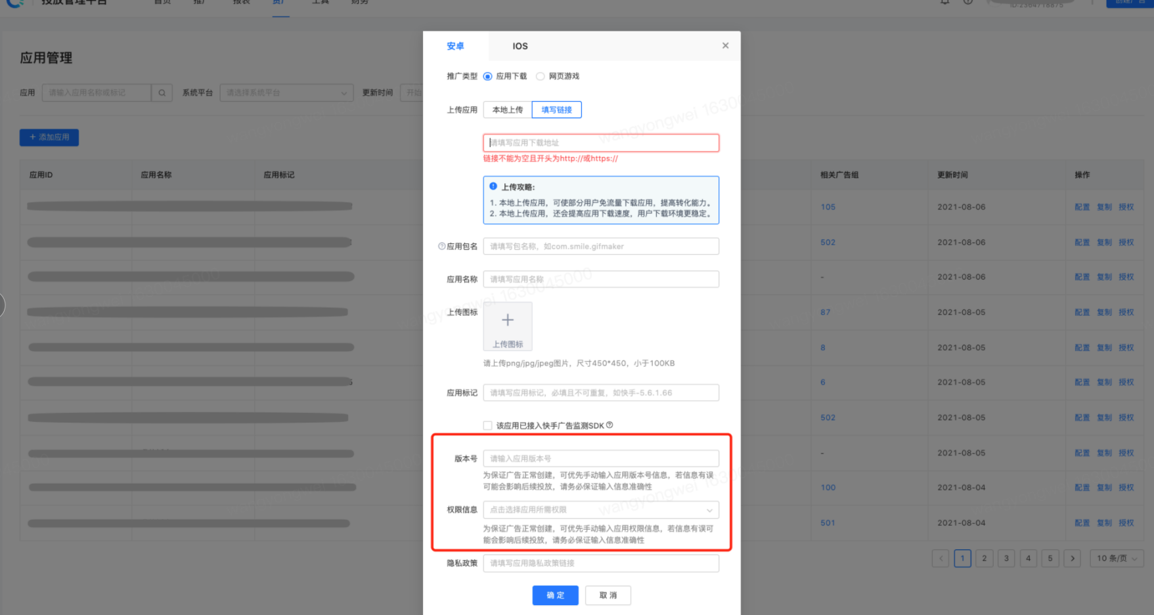Click the 取消 cancel button
The width and height of the screenshot is (1154, 615).
point(608,595)
